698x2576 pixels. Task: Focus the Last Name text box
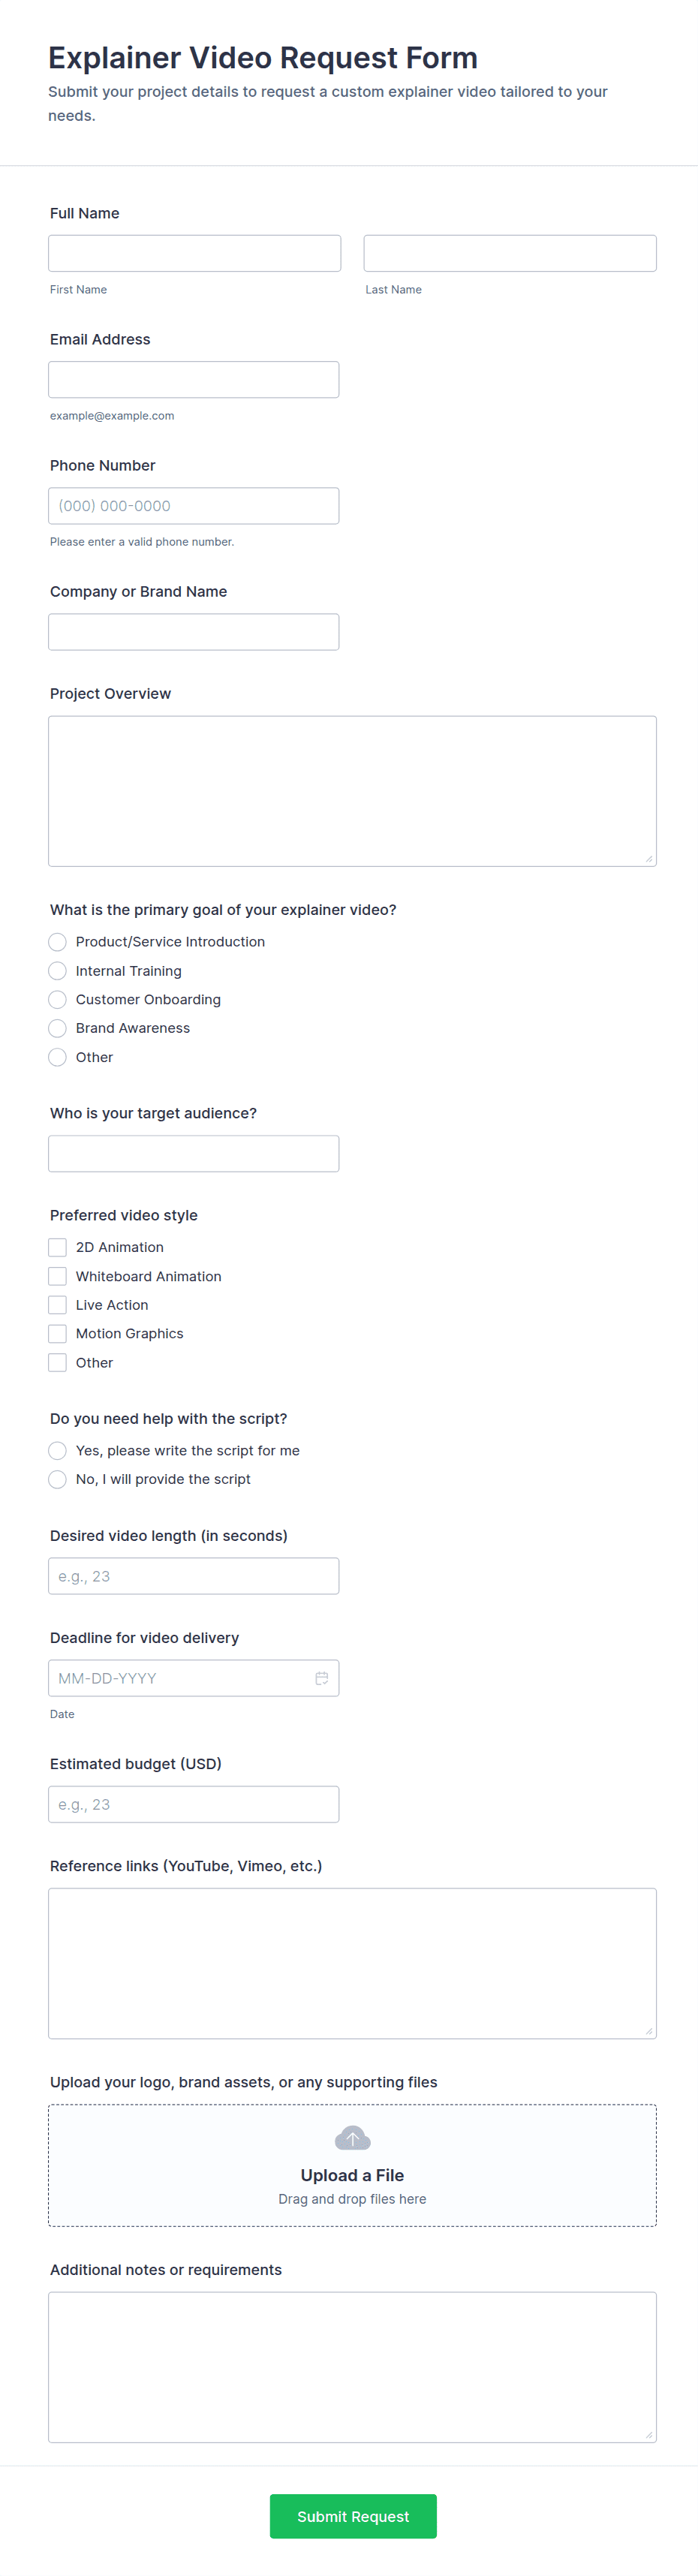click(509, 253)
